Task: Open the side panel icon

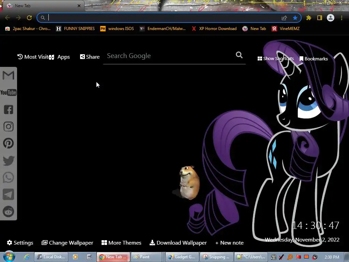Action: [320, 18]
